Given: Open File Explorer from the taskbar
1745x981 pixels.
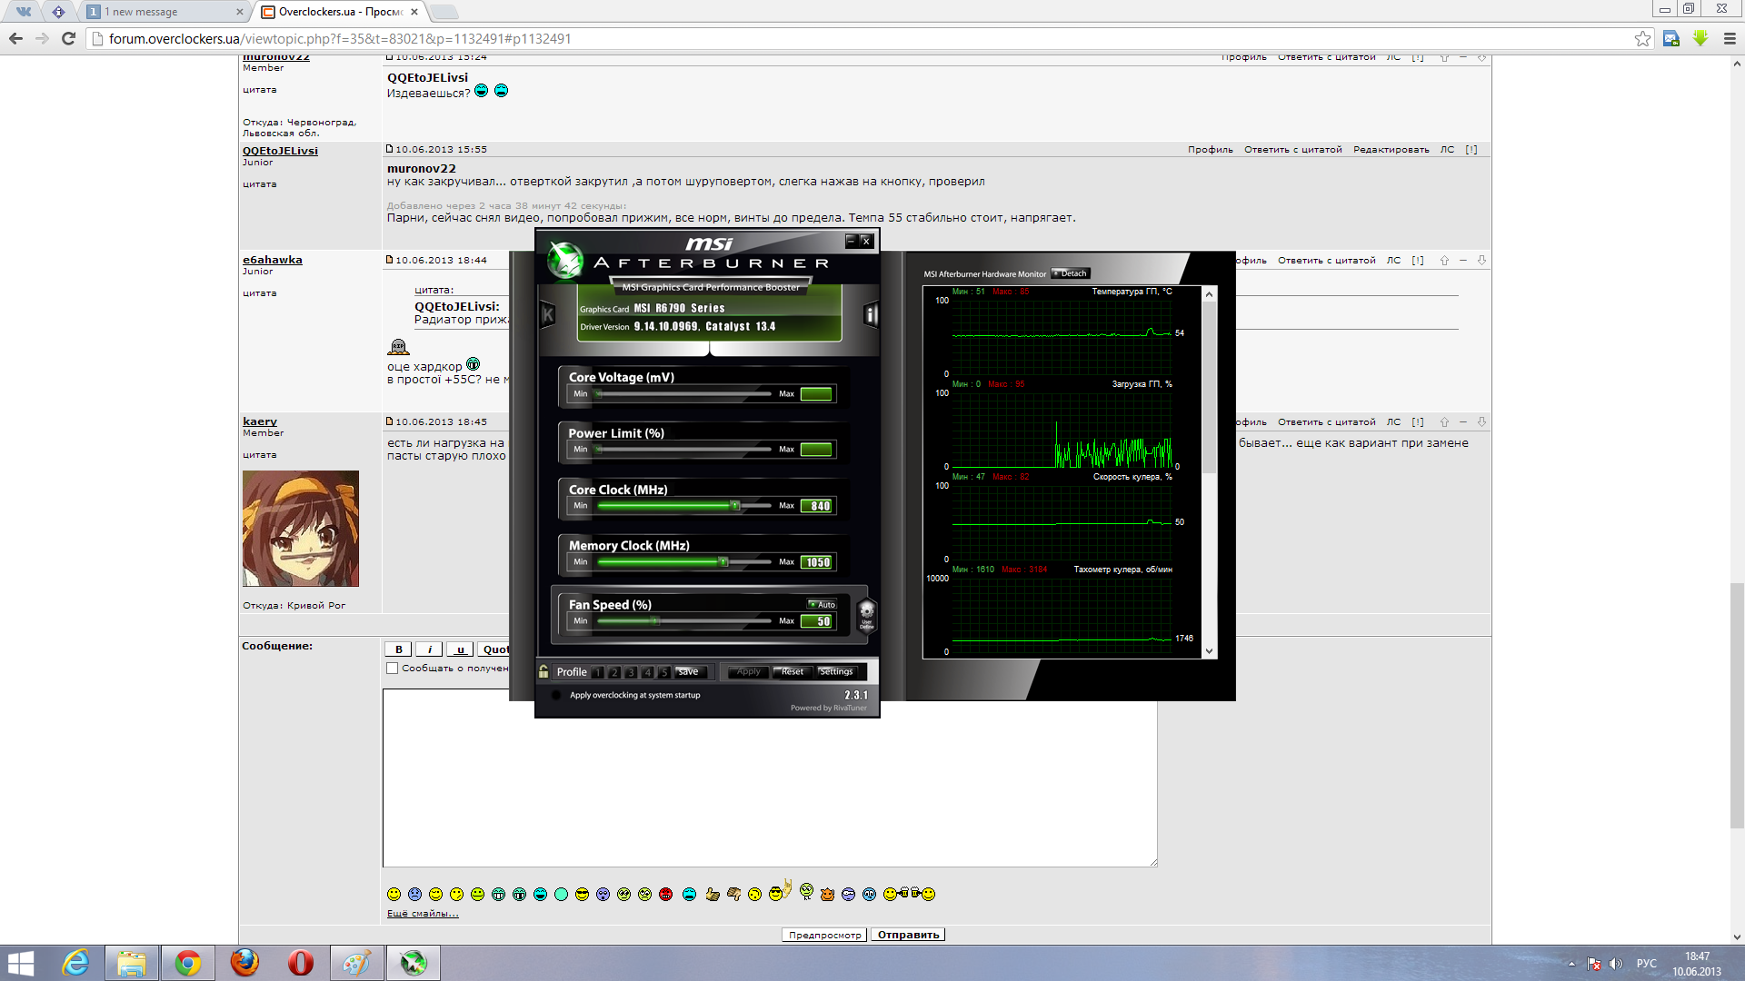Looking at the screenshot, I should point(132,963).
